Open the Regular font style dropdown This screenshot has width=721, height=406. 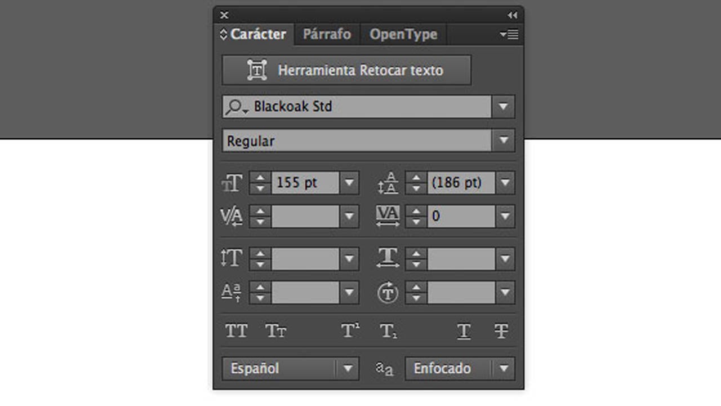tap(504, 140)
